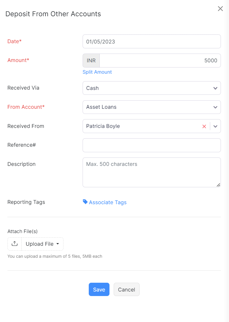Click the INR currency label
The image size is (229, 322).
point(91,60)
